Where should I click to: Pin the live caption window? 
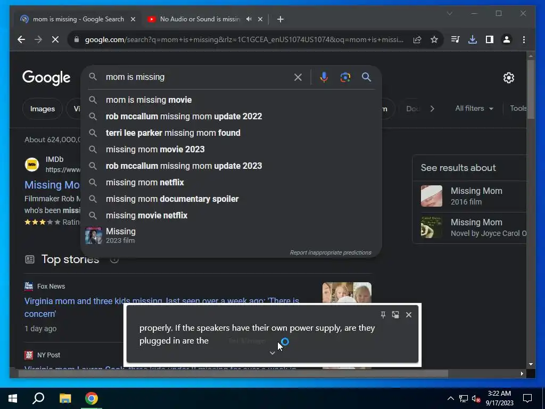[x=383, y=315]
